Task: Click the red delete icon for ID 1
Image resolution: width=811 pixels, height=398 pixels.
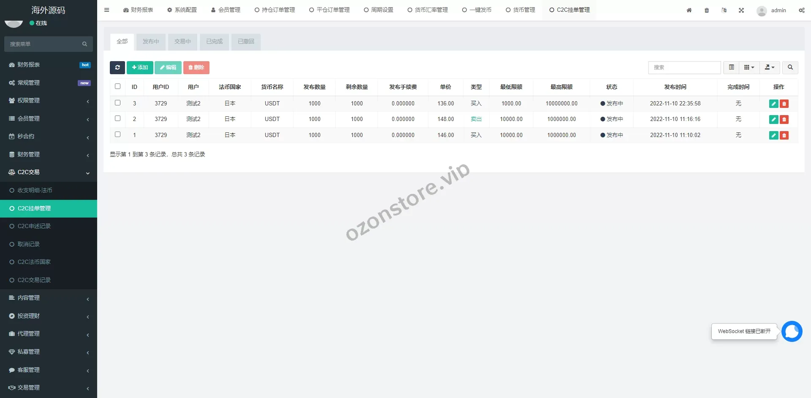Action: (x=784, y=135)
